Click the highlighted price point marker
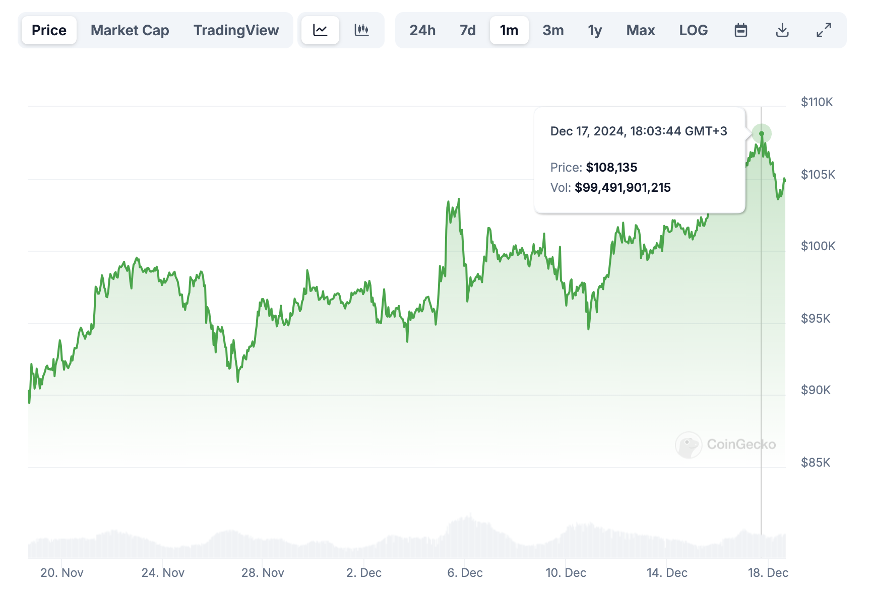870x593 pixels. 761,134
